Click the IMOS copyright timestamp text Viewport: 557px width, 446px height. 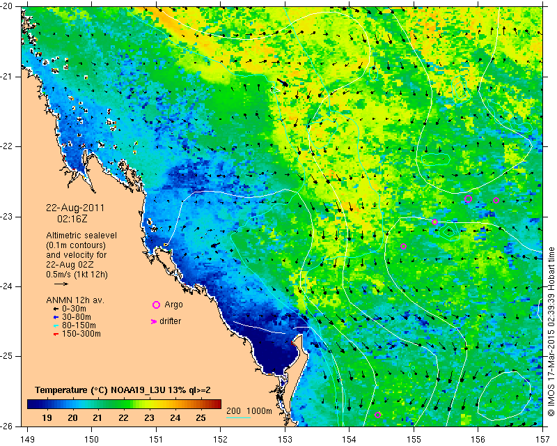[x=551, y=332]
